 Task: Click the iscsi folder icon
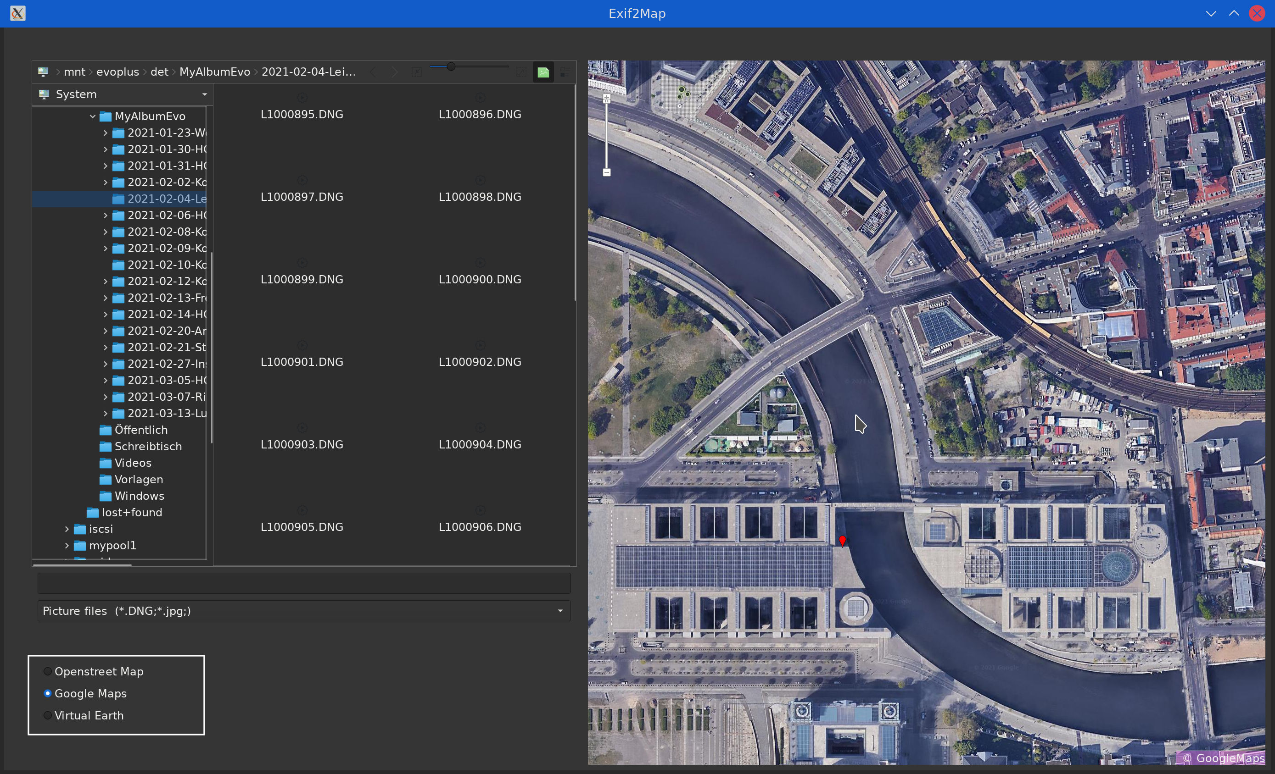pos(80,530)
